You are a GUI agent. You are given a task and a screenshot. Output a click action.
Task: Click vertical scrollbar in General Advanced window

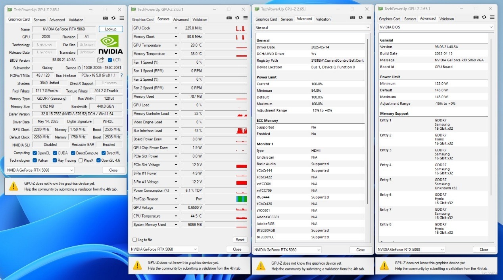pyautogui.click(x=368, y=121)
